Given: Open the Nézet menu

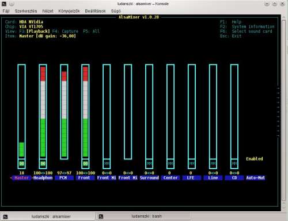Looking at the screenshot, I should 48,11.
